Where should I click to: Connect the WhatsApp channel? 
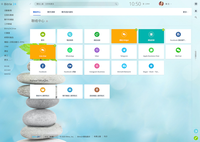[70, 52]
